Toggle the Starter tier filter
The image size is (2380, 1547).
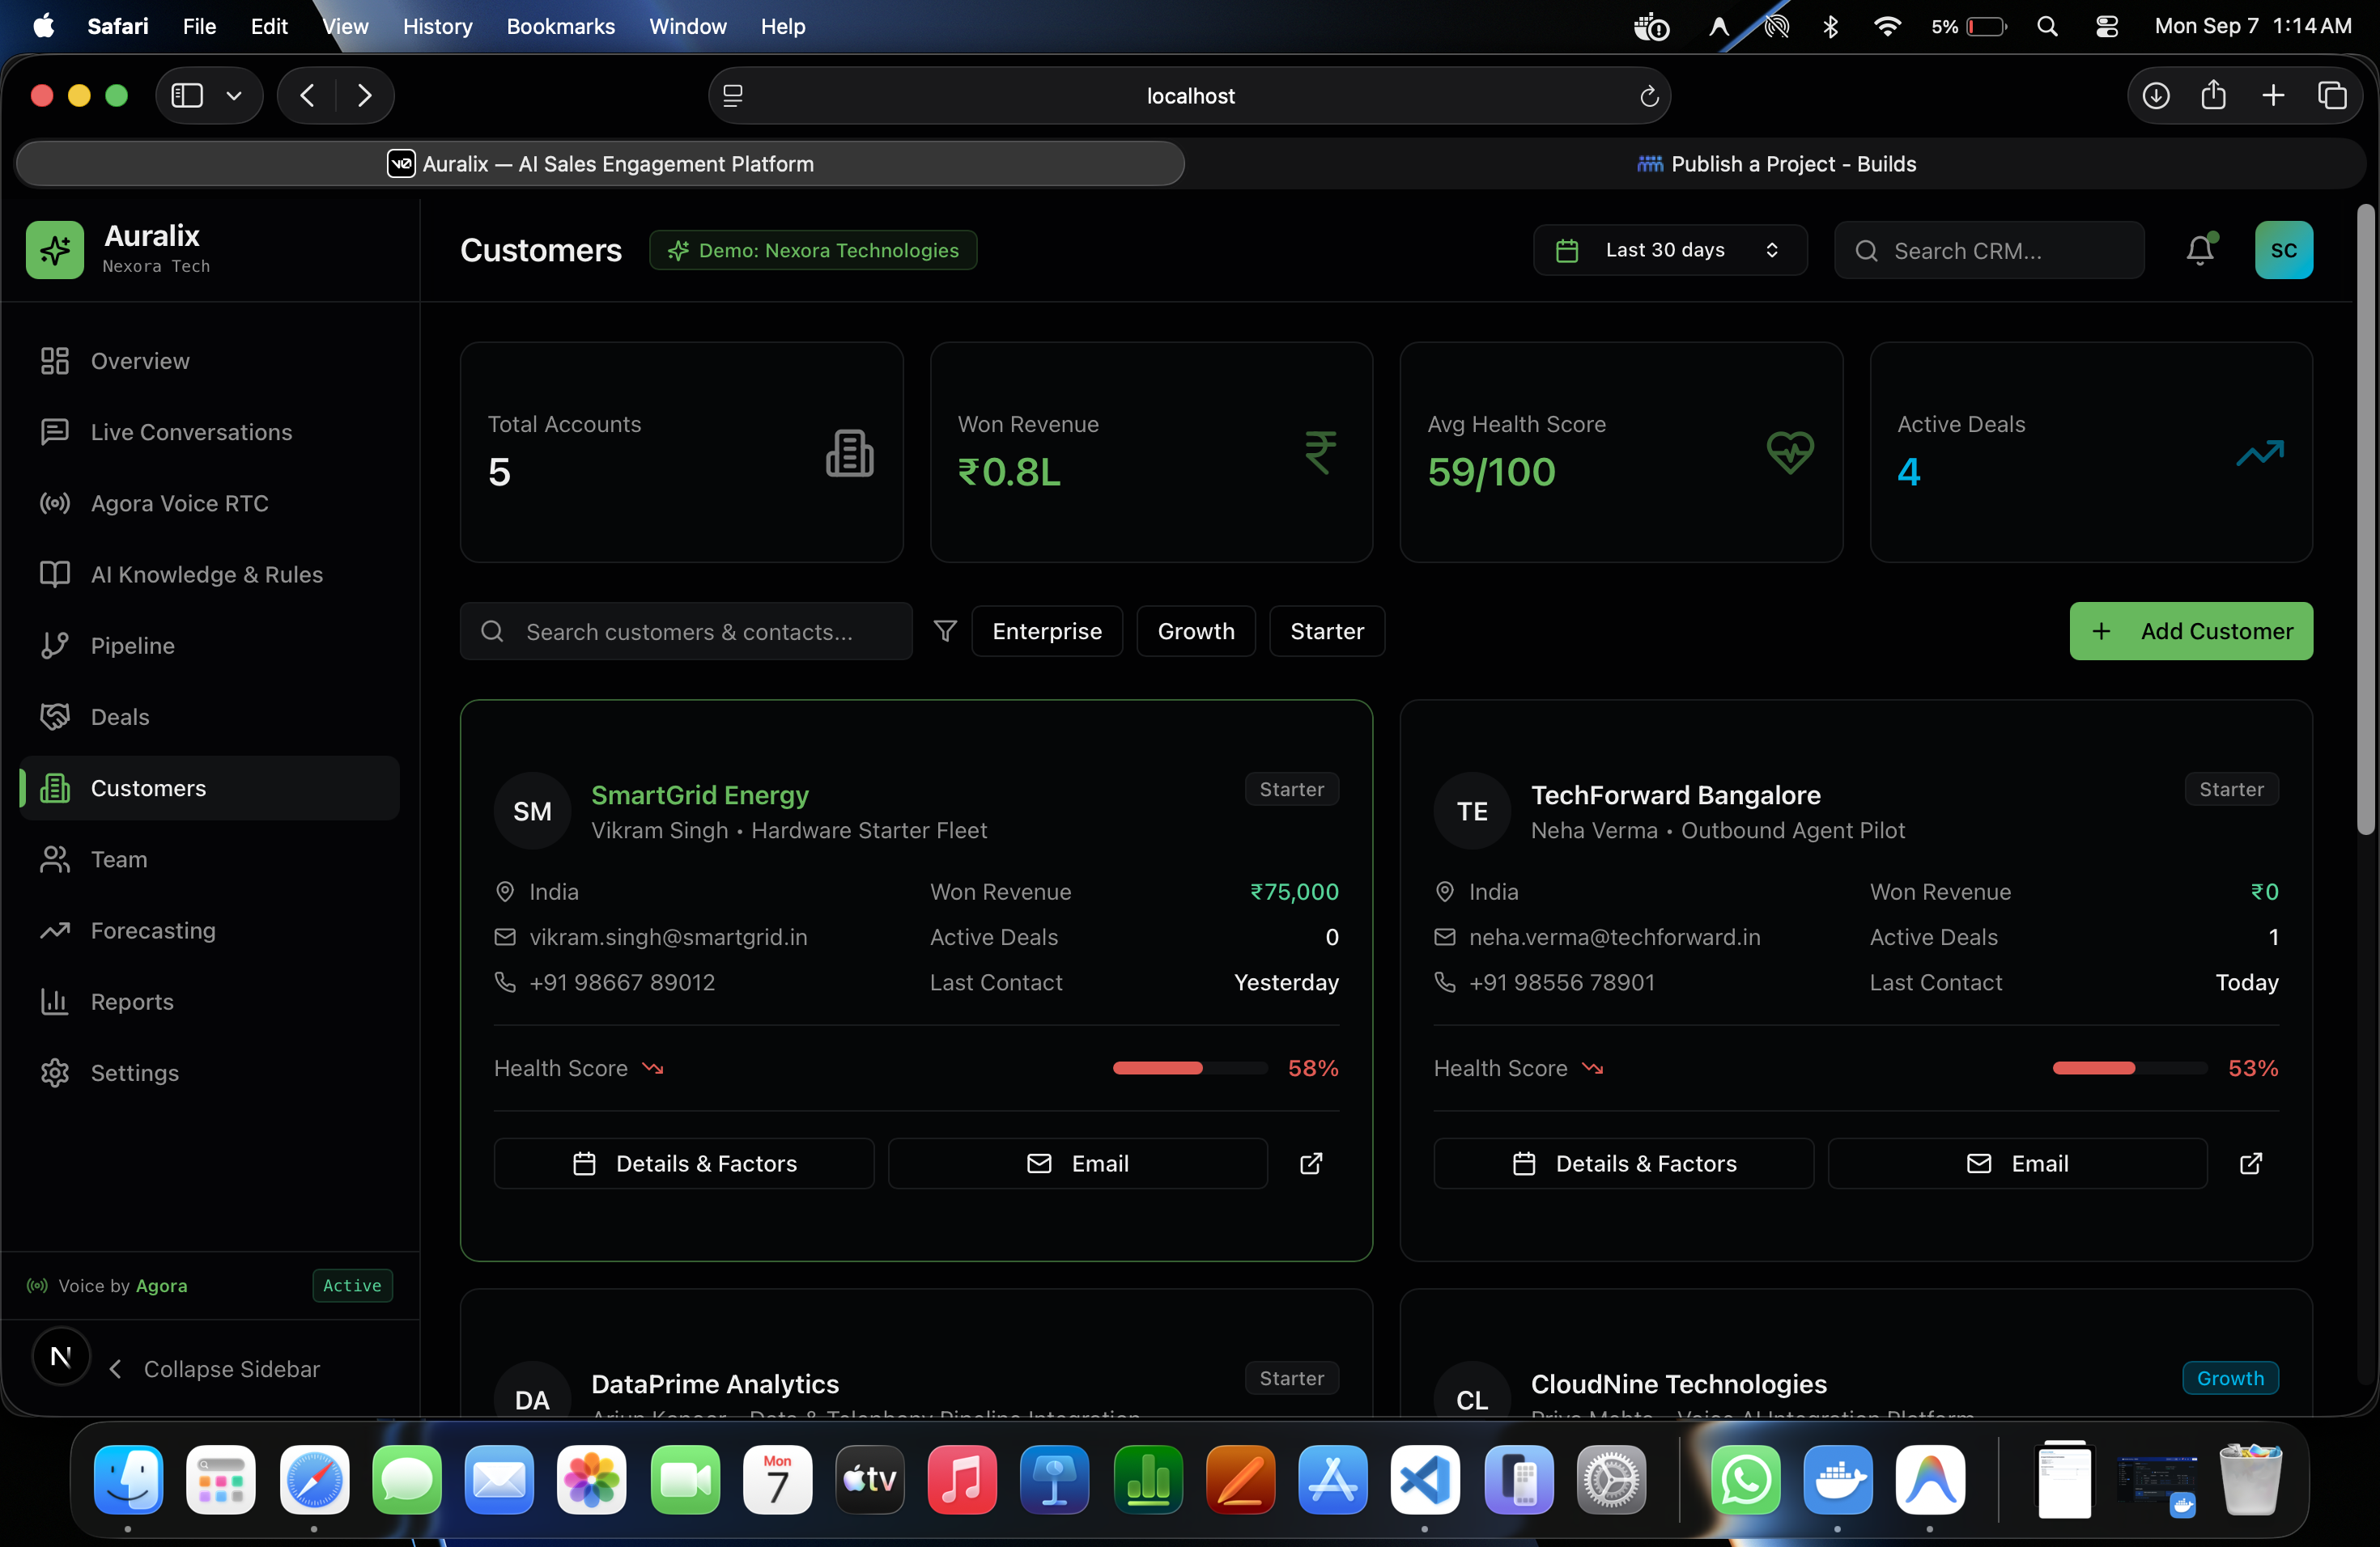point(1327,630)
